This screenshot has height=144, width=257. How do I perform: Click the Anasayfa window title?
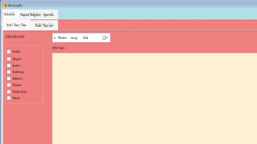click(15, 5)
